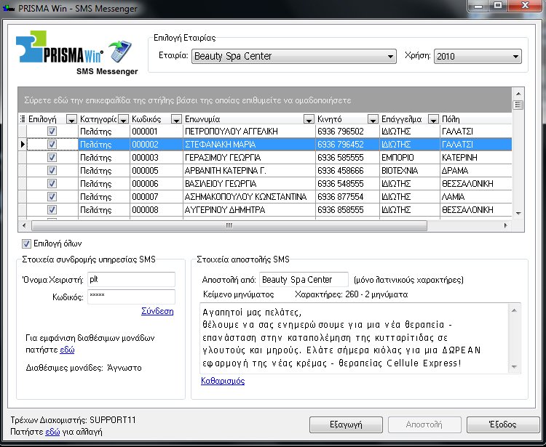Open the Επιλογή column filter dropdown

(71, 120)
